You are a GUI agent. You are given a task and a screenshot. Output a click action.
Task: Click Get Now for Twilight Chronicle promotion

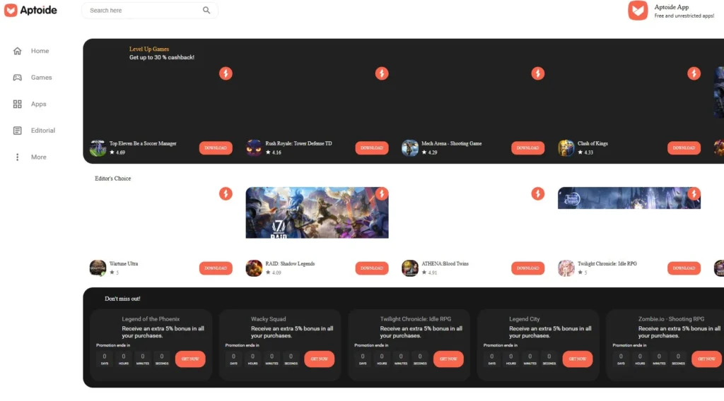coord(448,359)
